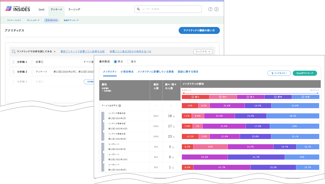
Task: Expand the もっとみる dropdown
Action: click(x=203, y=52)
